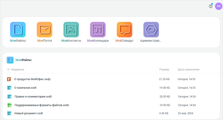Open the МоиКалендари calendar icon
This screenshot has height=120, width=223.
click(98, 29)
